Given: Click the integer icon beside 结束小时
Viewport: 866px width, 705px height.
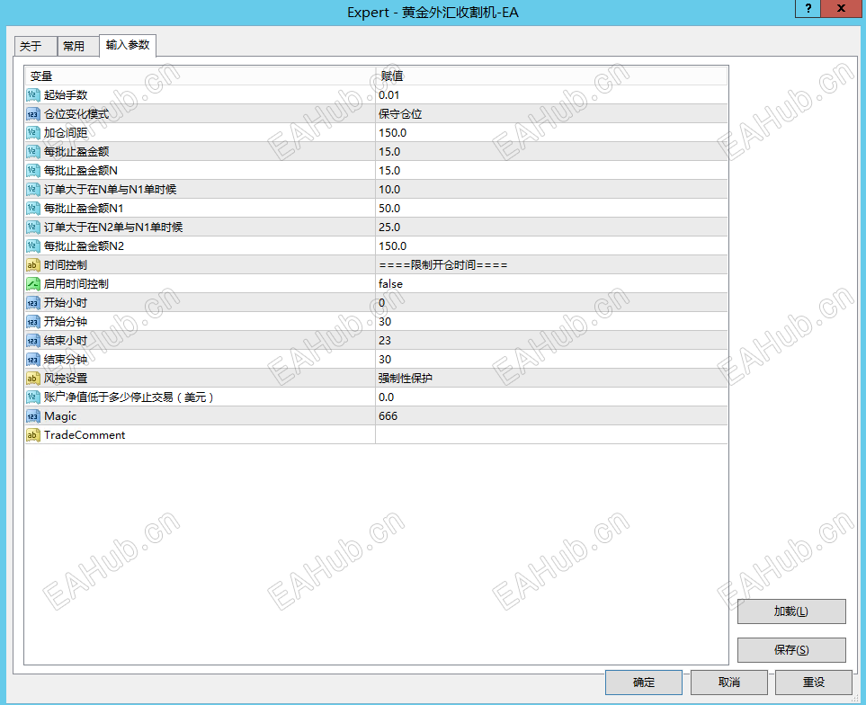Looking at the screenshot, I should 33,340.
